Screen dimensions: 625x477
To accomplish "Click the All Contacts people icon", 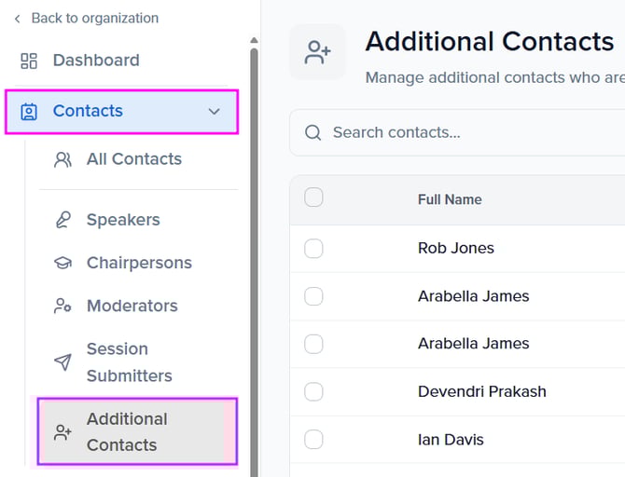I will pos(62,159).
